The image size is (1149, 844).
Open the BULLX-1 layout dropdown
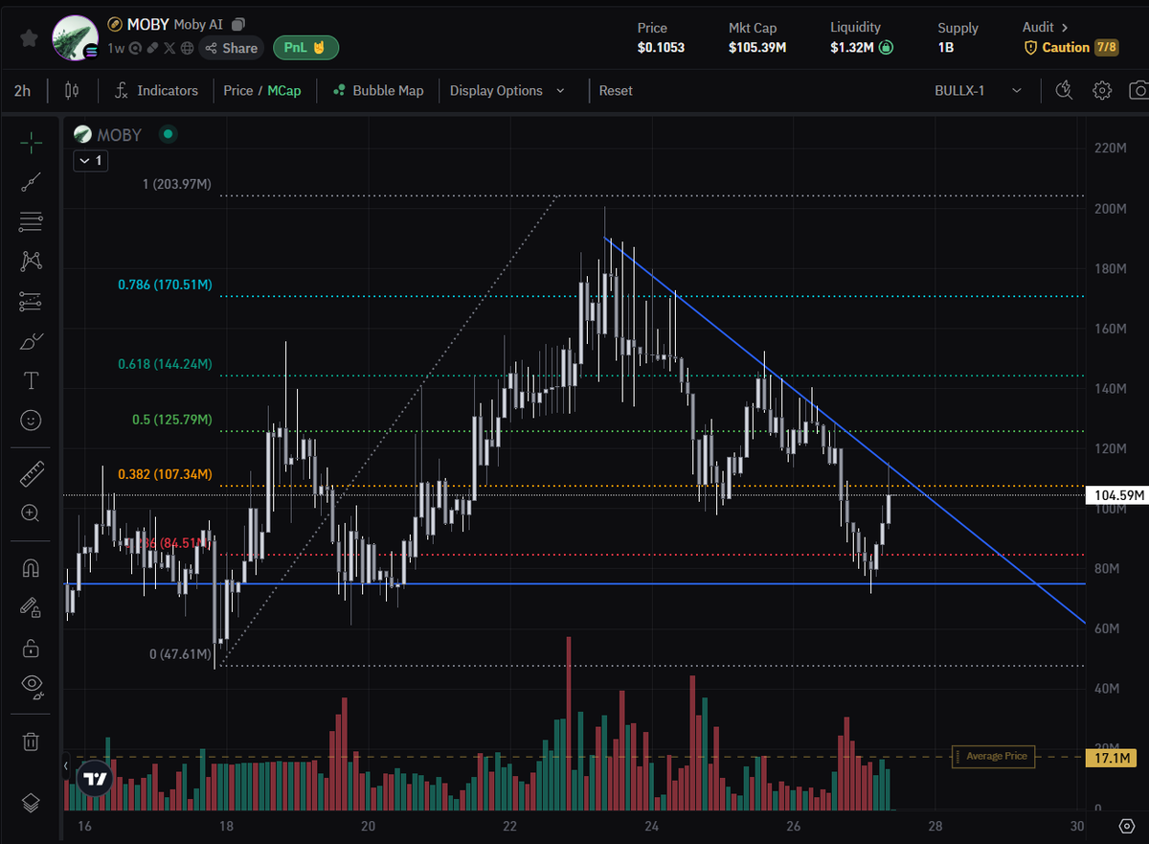pyautogui.click(x=980, y=90)
